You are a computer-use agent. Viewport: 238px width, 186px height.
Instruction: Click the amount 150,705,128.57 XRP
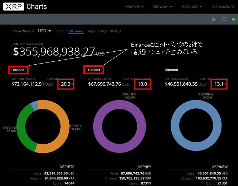(135, 178)
